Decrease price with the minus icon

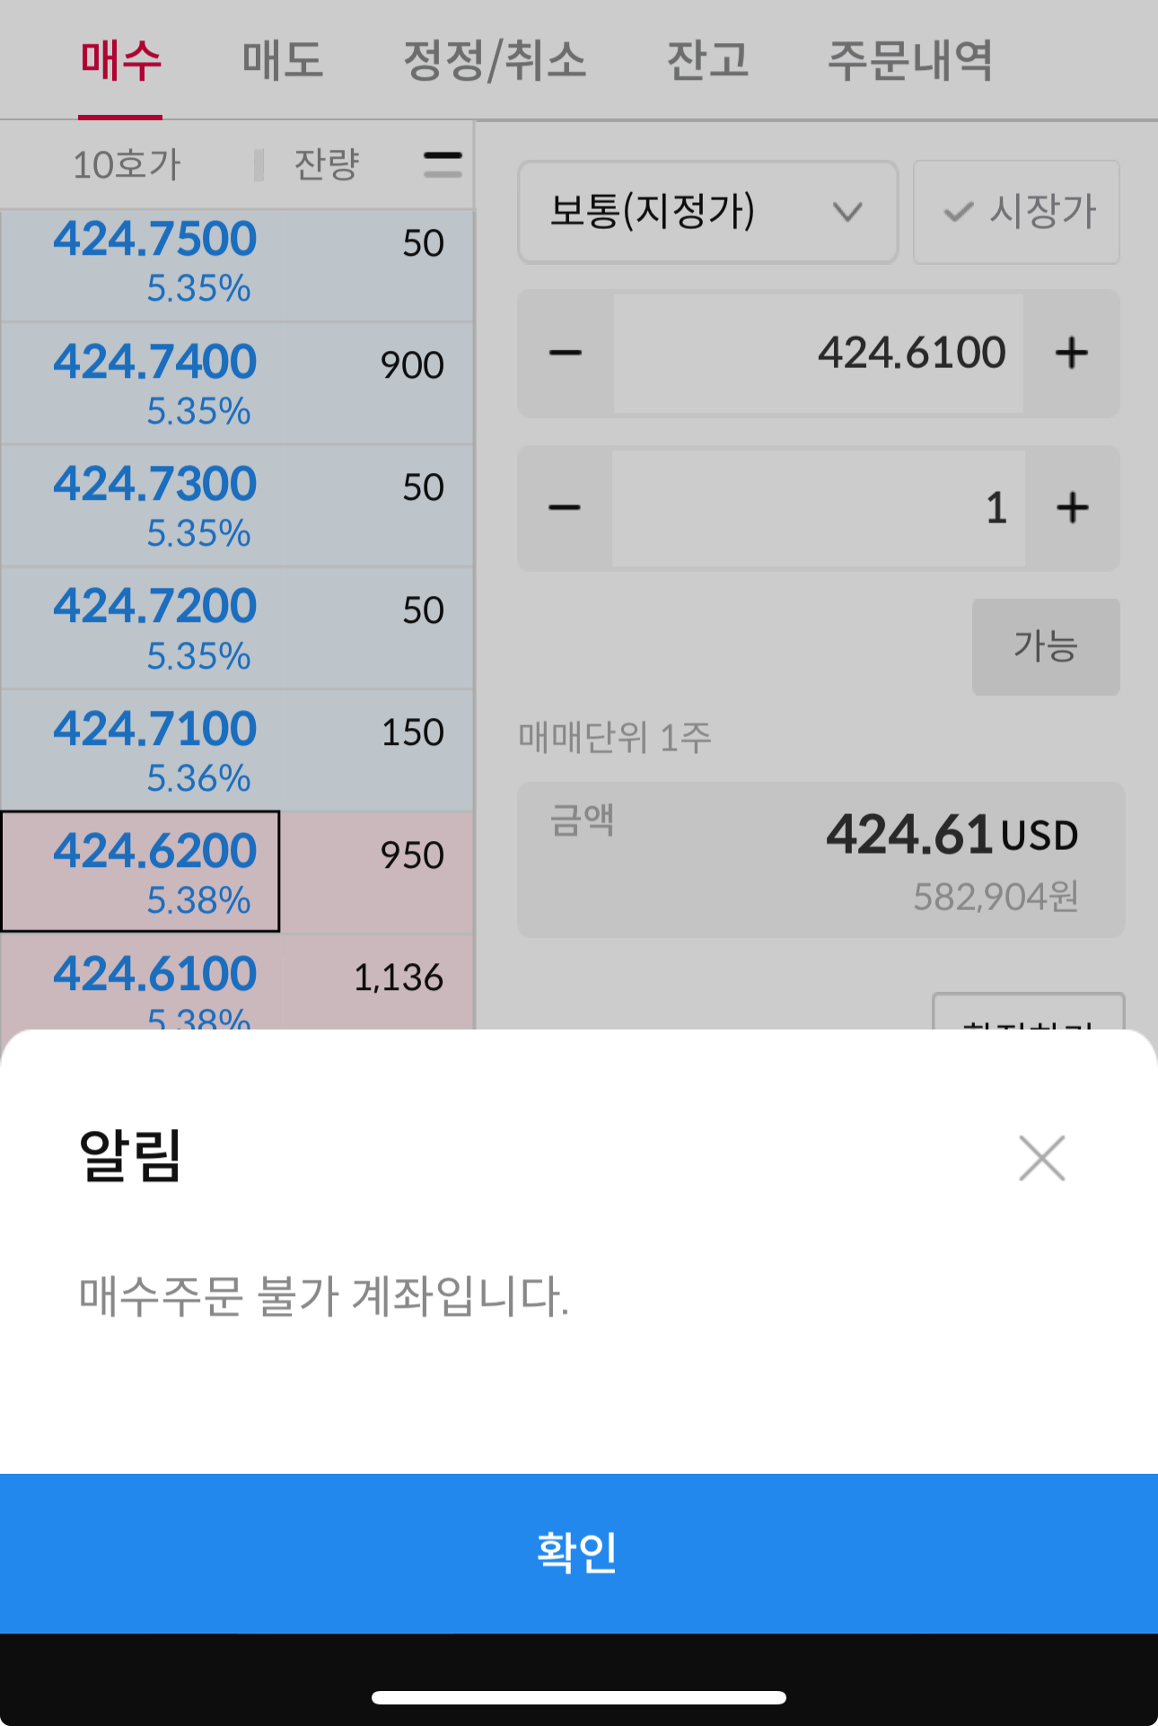click(x=566, y=353)
